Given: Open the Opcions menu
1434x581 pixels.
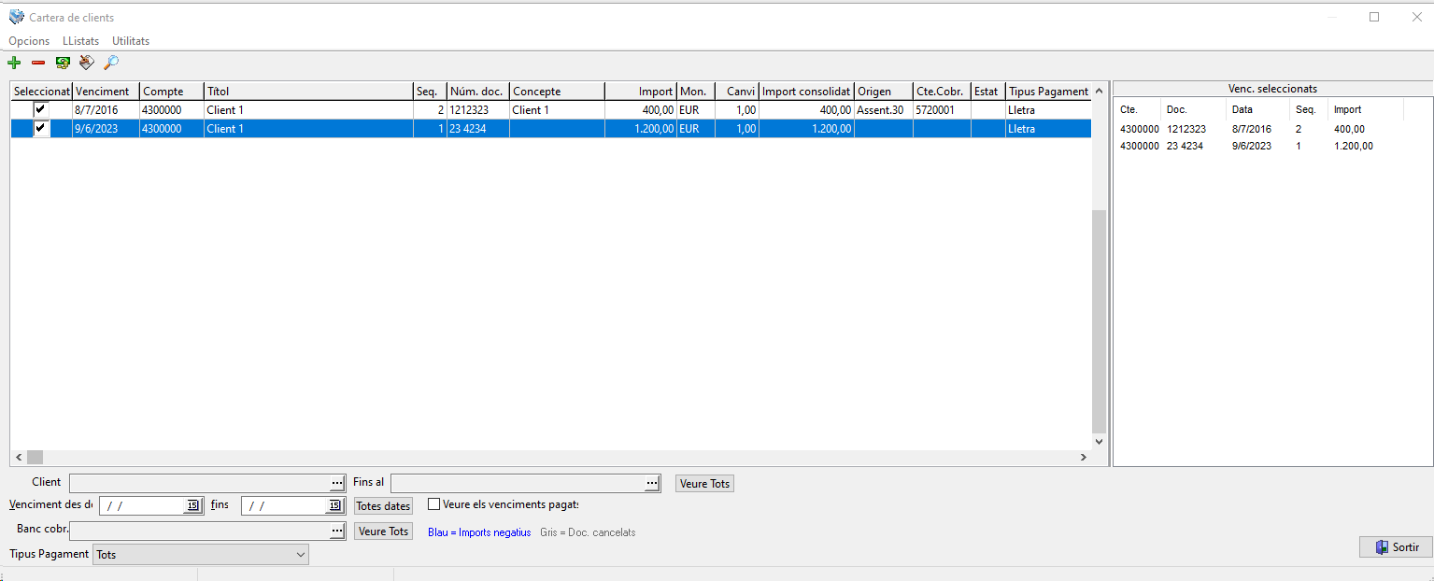Looking at the screenshot, I should click(x=29, y=41).
